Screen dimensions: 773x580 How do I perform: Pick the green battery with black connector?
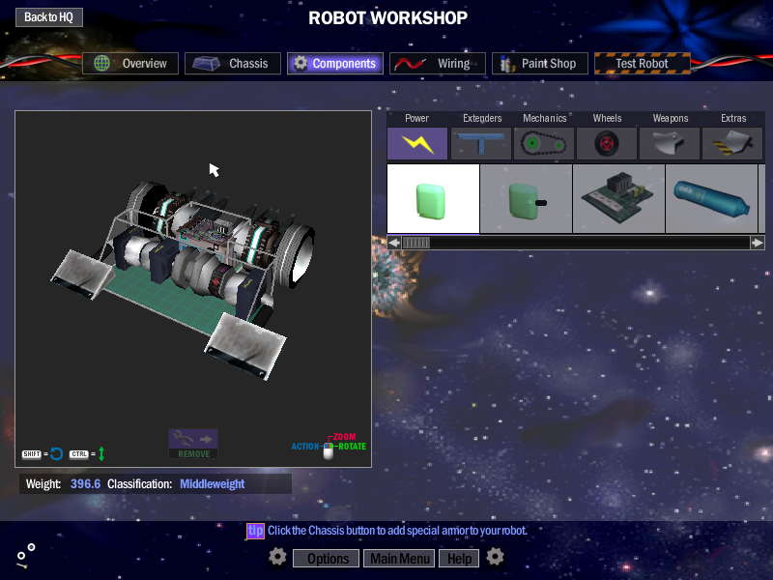pos(526,199)
